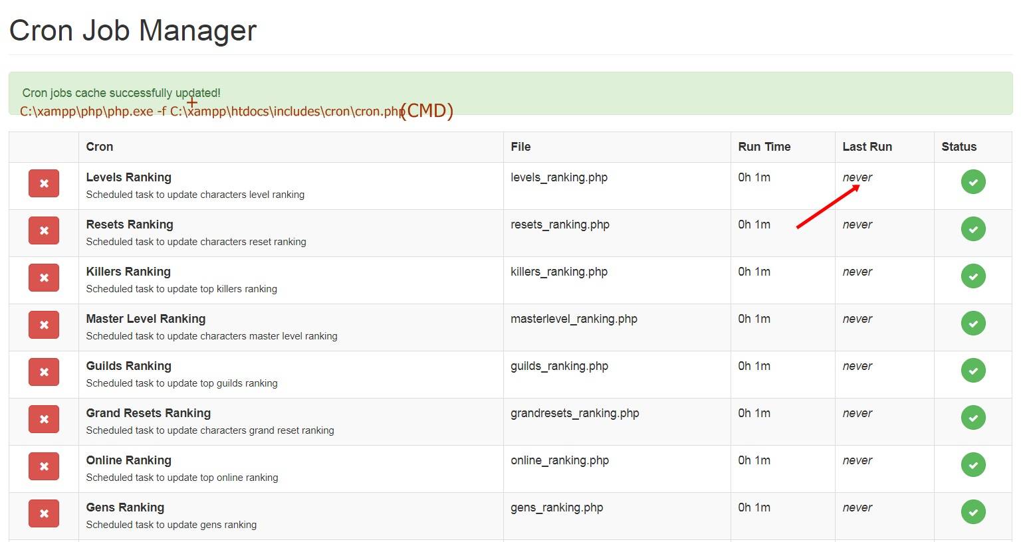Click 'never' last run for Killers Ranking
The width and height of the screenshot is (1031, 542).
[x=858, y=272]
